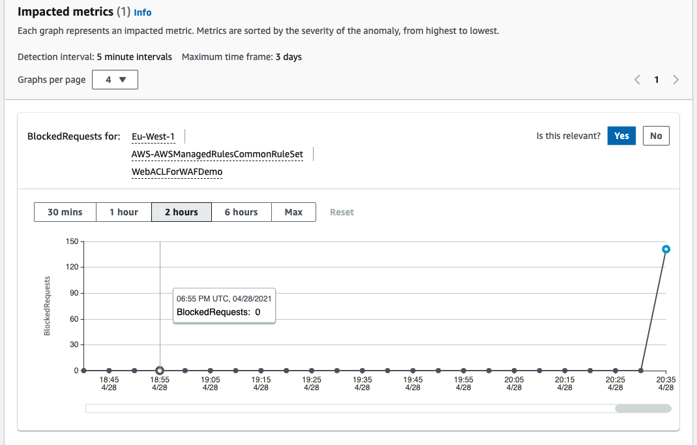Select the 1 hour time range
Viewport: 697px width, 445px height.
pyautogui.click(x=123, y=212)
